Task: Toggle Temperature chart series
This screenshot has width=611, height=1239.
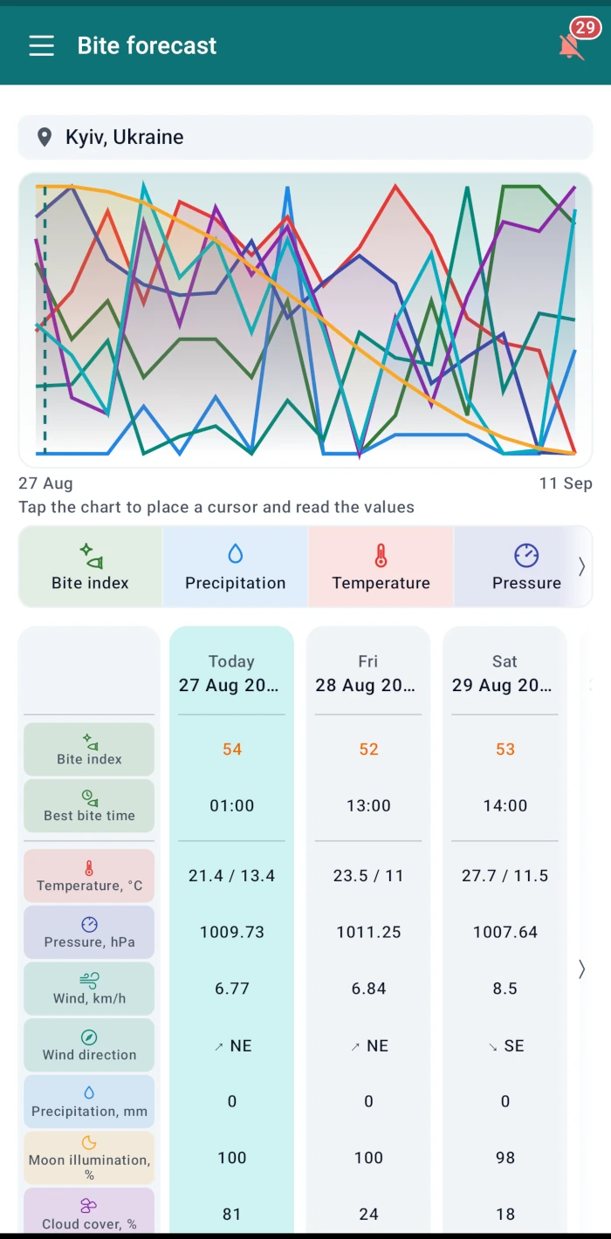Action: [381, 567]
